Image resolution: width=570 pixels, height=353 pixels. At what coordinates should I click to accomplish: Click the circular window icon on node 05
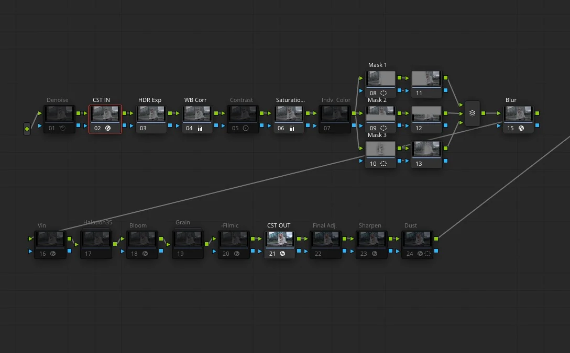click(x=246, y=128)
